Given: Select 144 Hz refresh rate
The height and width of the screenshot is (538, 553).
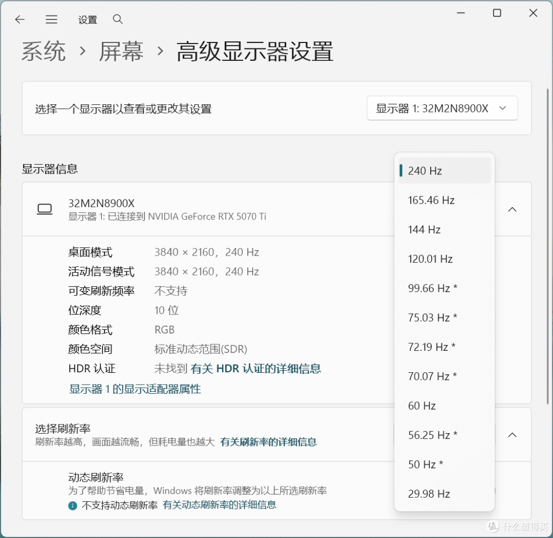Looking at the screenshot, I should tap(444, 229).
